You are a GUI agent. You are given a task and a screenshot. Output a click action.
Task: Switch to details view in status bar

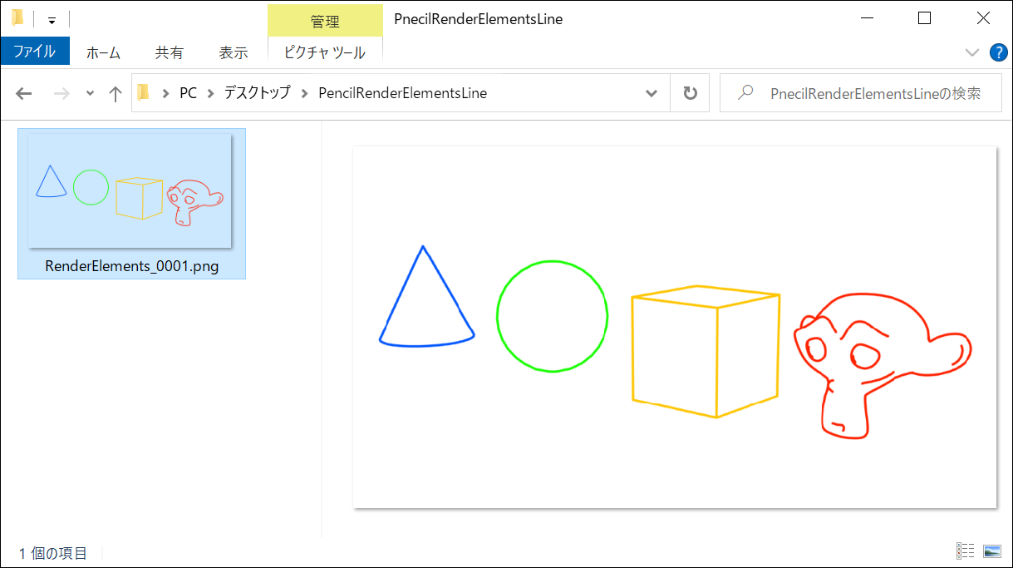click(966, 551)
